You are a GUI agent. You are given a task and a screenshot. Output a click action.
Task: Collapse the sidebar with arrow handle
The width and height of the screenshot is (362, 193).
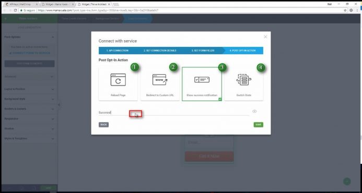click(x=59, y=105)
